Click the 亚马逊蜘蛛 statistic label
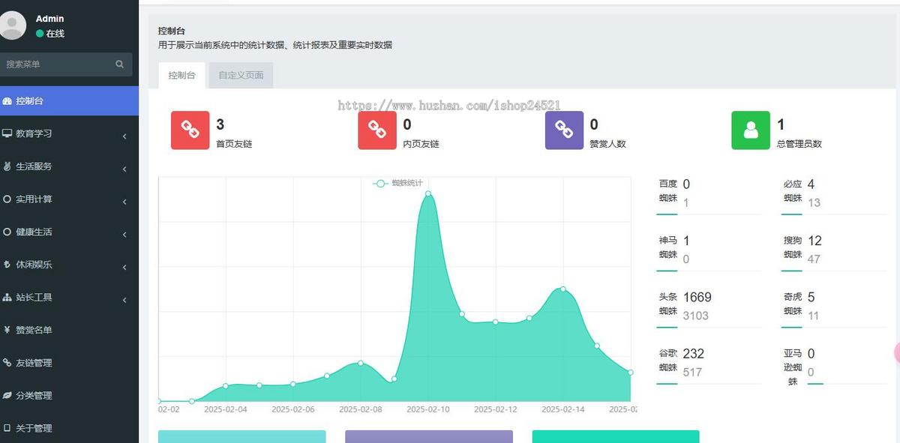The height and width of the screenshot is (443, 900). 793,367
